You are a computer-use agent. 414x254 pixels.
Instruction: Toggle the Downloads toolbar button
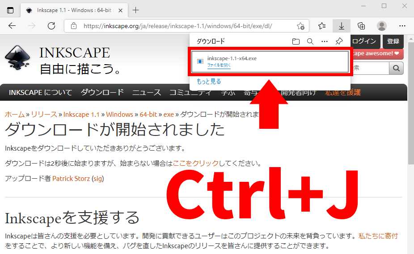pyautogui.click(x=342, y=26)
